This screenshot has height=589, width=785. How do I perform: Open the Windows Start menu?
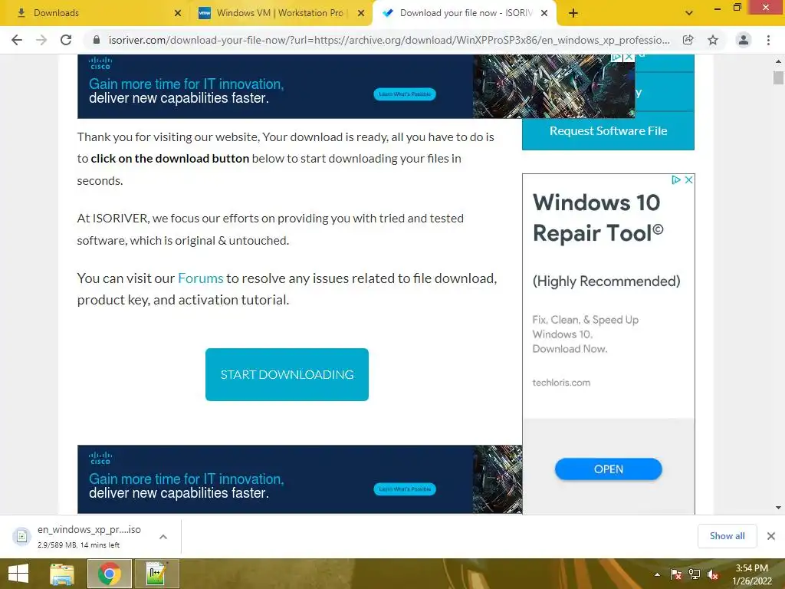pos(18,574)
